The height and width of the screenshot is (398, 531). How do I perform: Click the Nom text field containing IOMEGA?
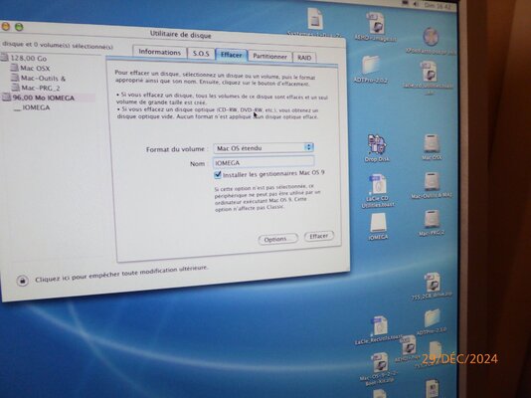pos(264,162)
